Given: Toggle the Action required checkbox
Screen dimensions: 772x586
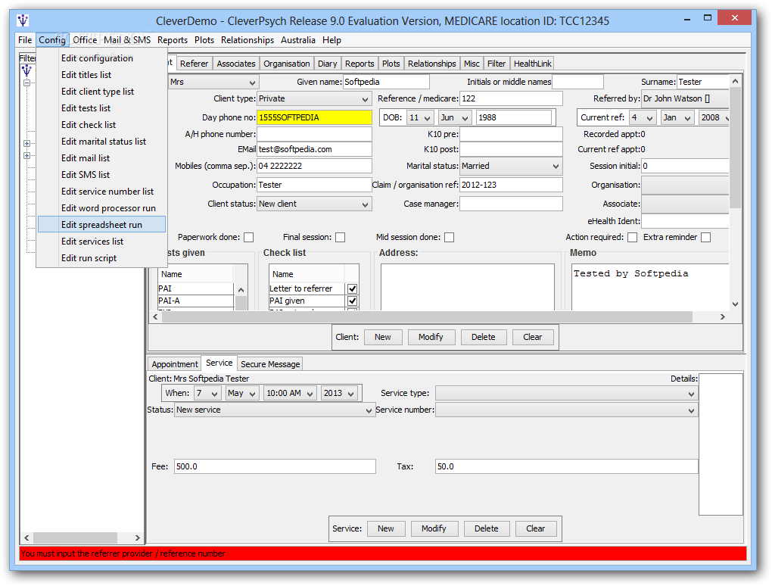Looking at the screenshot, I should 633,238.
